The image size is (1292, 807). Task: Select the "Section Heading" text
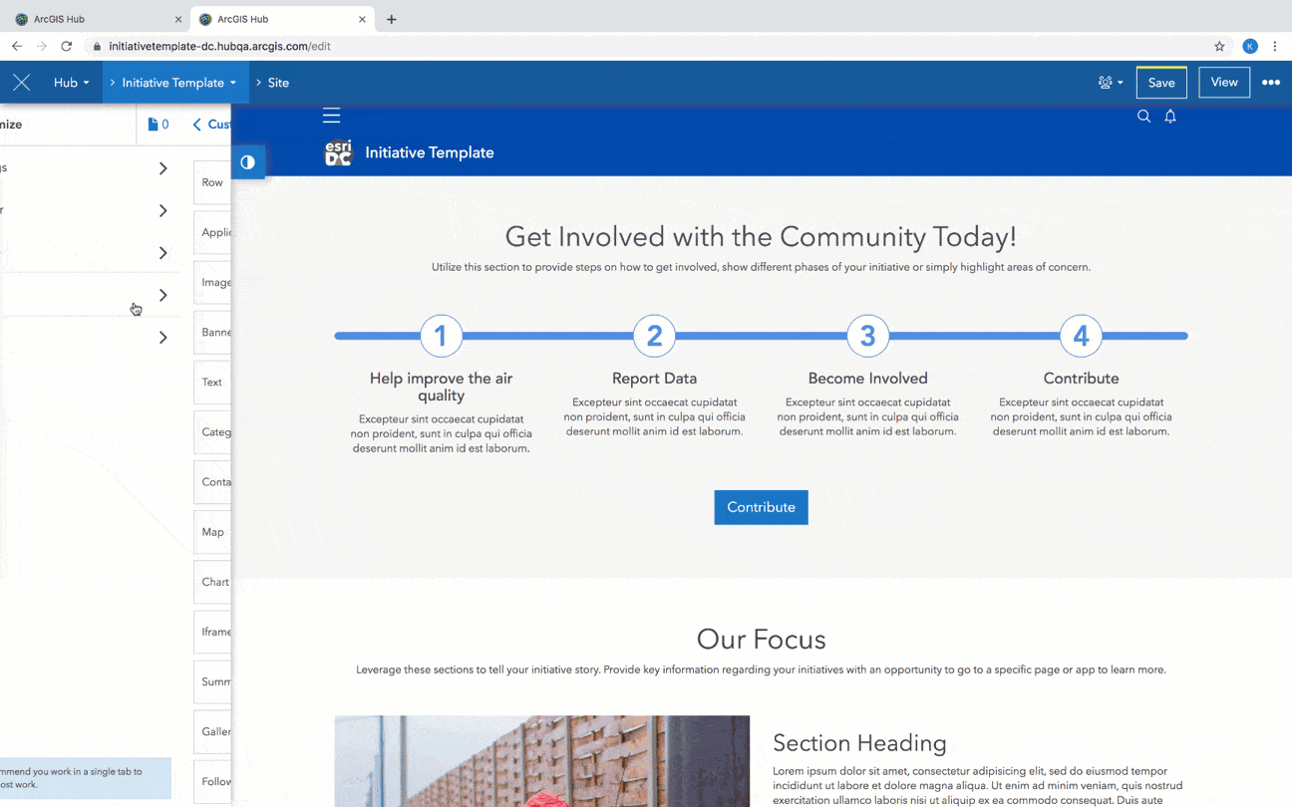(x=859, y=743)
